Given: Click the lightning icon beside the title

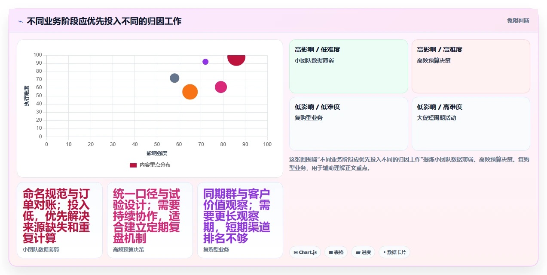Looking at the screenshot, I should coord(20,21).
